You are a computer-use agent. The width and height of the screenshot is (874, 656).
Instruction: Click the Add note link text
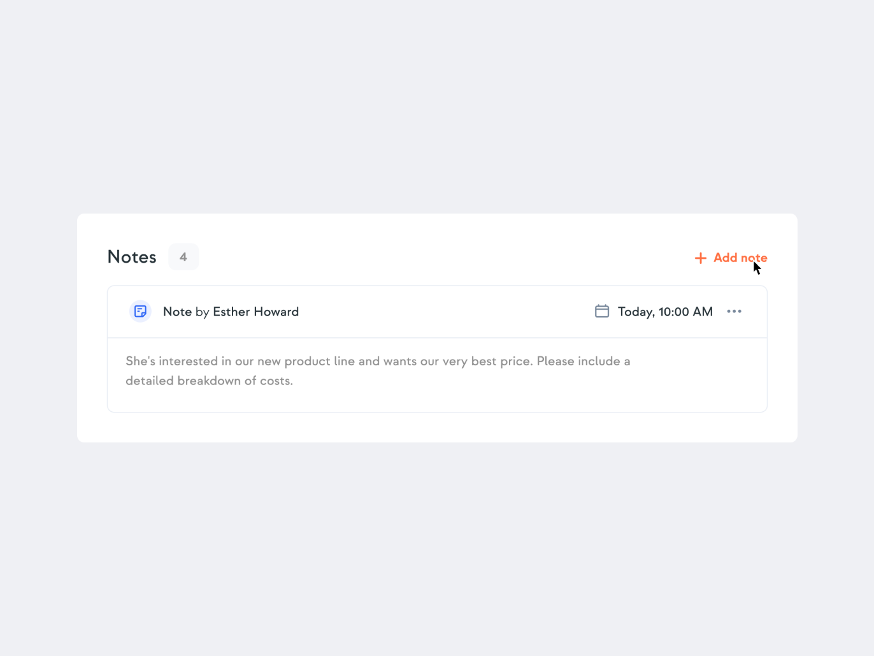740,258
